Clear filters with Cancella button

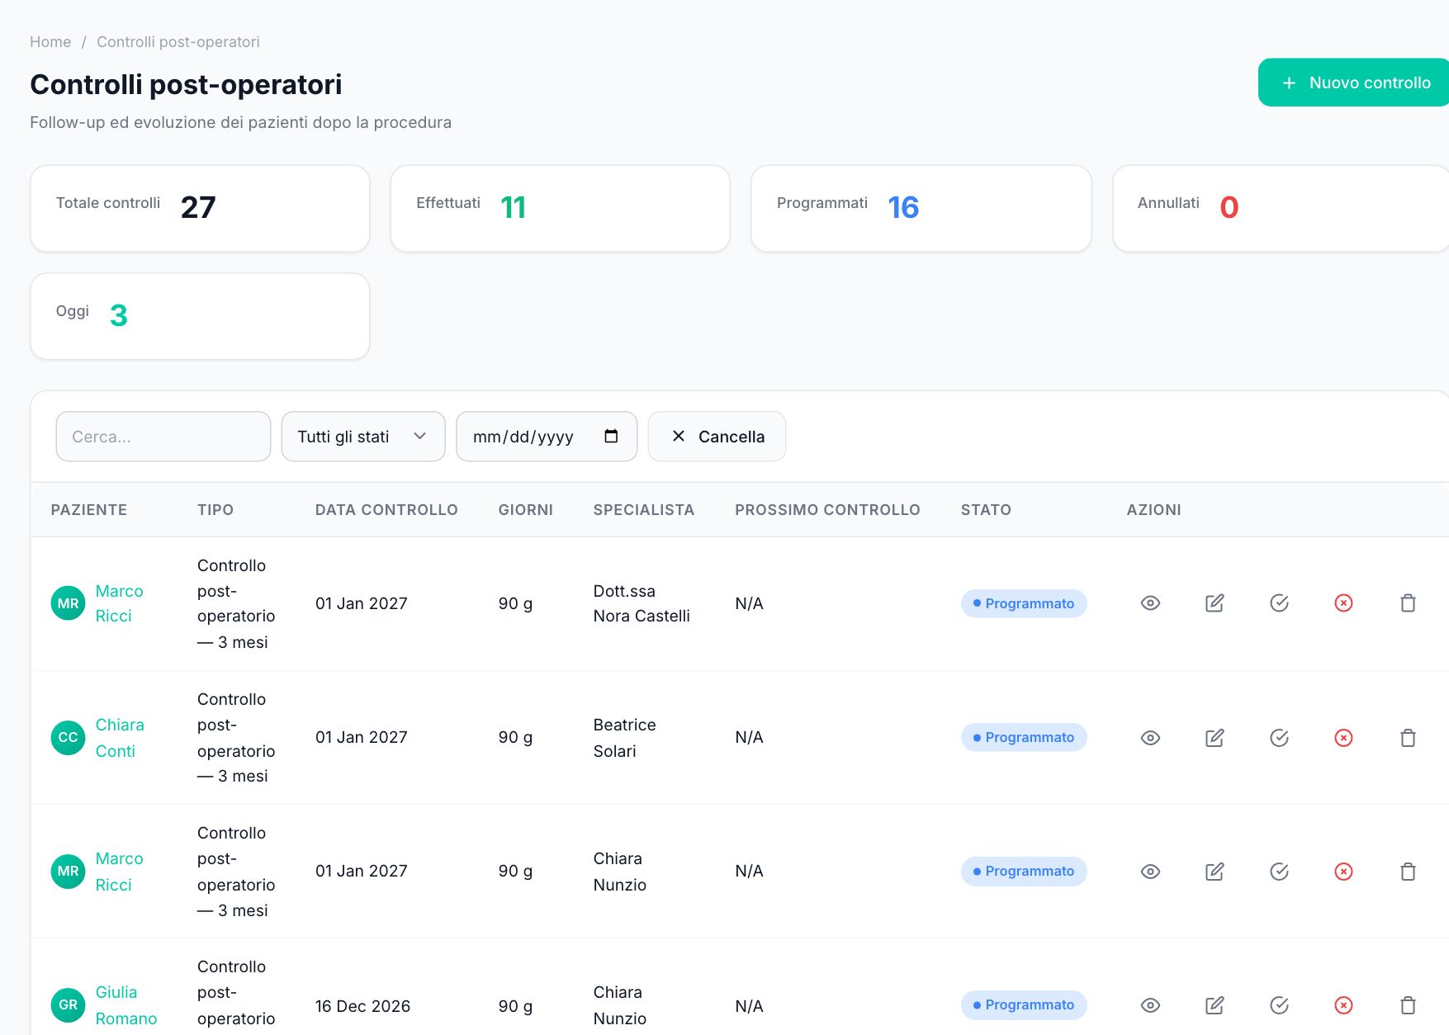[717, 436]
